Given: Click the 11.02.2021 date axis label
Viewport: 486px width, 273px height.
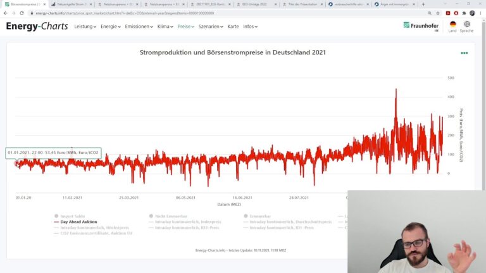Looking at the screenshot, I should tap(72, 197).
